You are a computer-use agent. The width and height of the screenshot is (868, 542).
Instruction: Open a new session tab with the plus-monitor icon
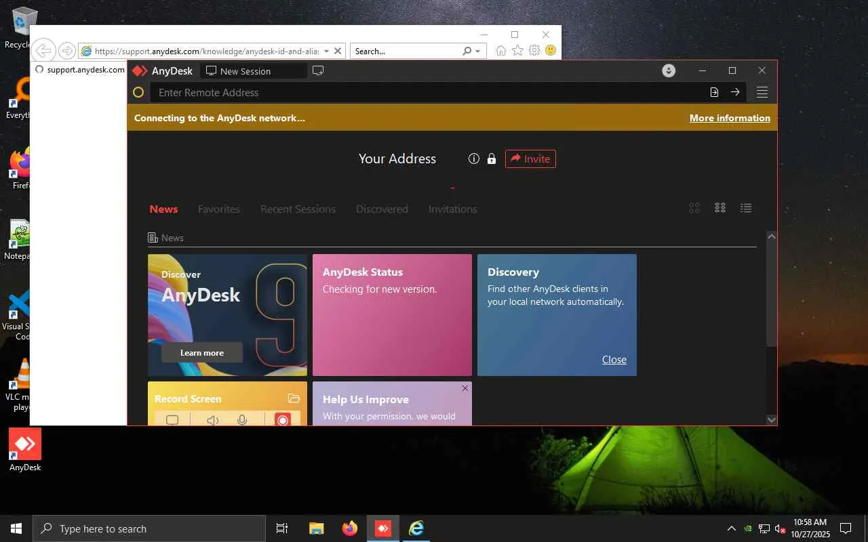coord(318,70)
